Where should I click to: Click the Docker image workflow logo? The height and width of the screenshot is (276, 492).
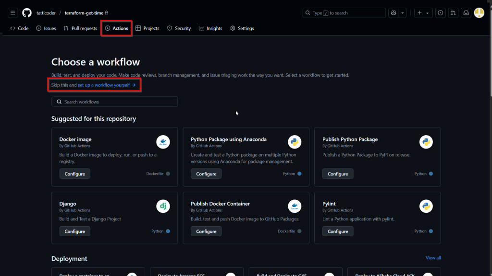163,142
